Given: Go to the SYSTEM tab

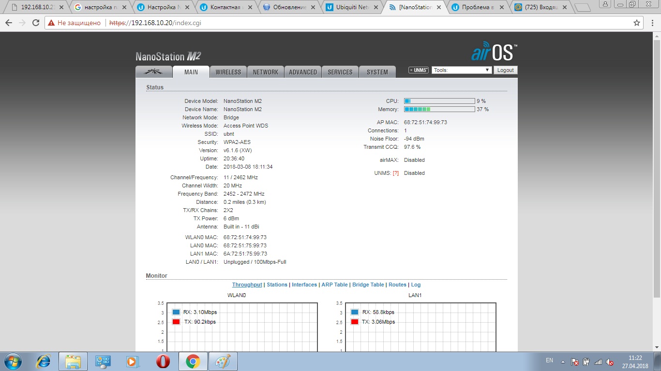Looking at the screenshot, I should pos(377,72).
